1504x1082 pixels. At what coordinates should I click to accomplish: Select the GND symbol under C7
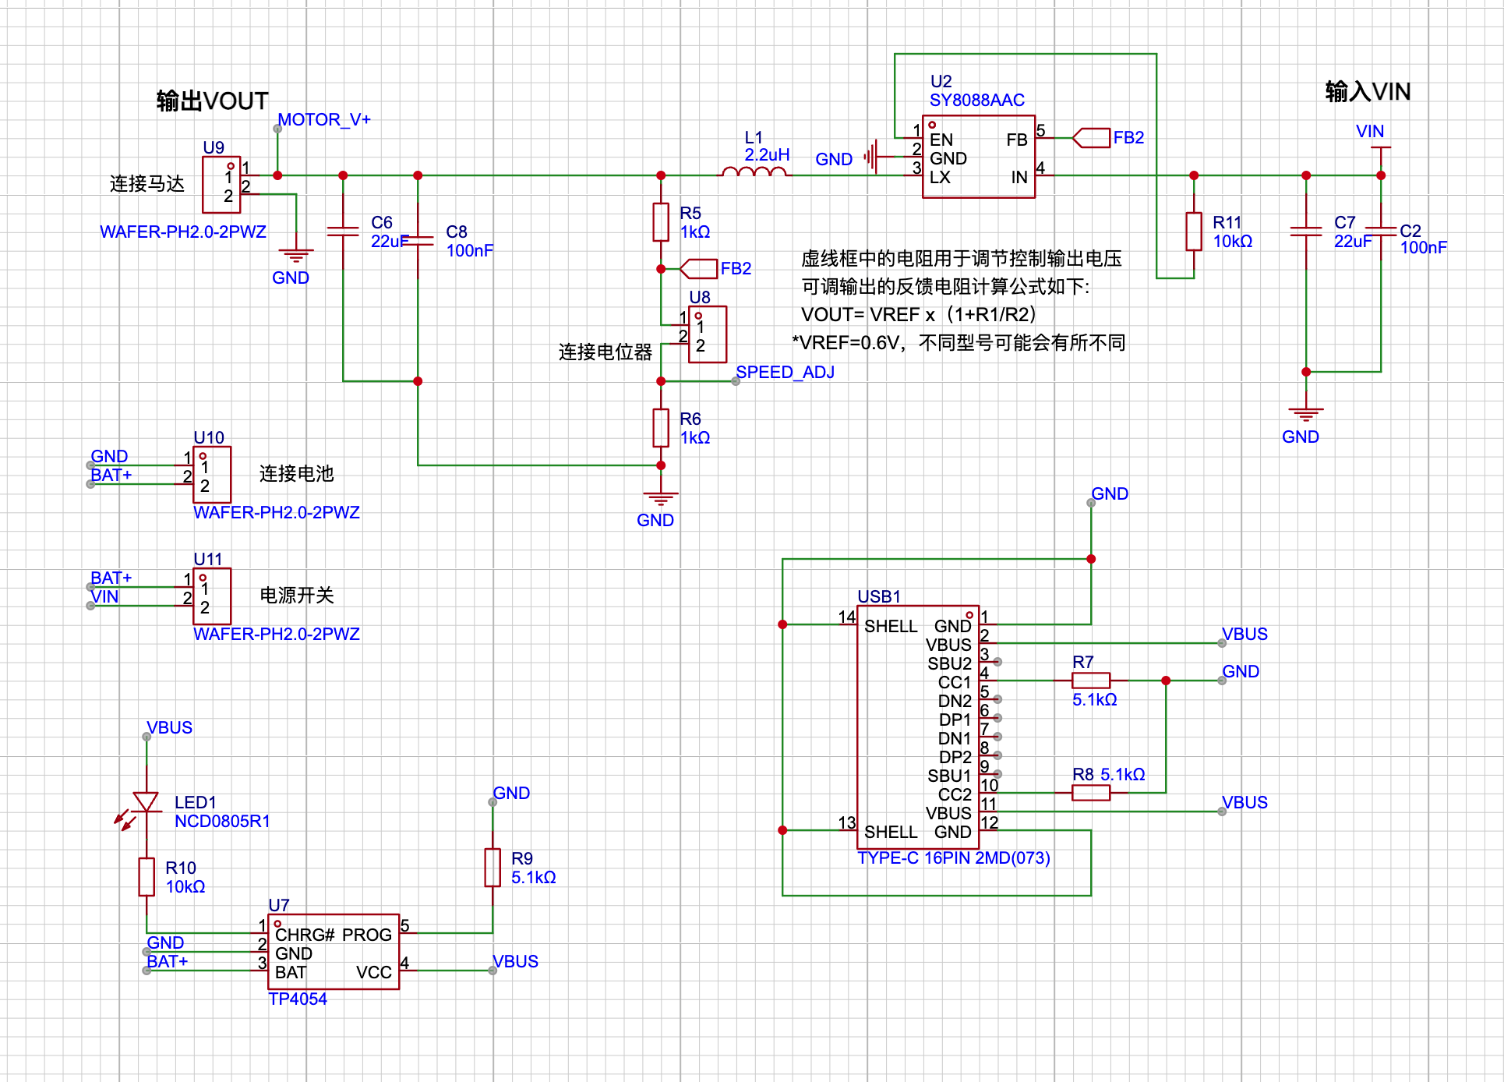[x=1306, y=414]
